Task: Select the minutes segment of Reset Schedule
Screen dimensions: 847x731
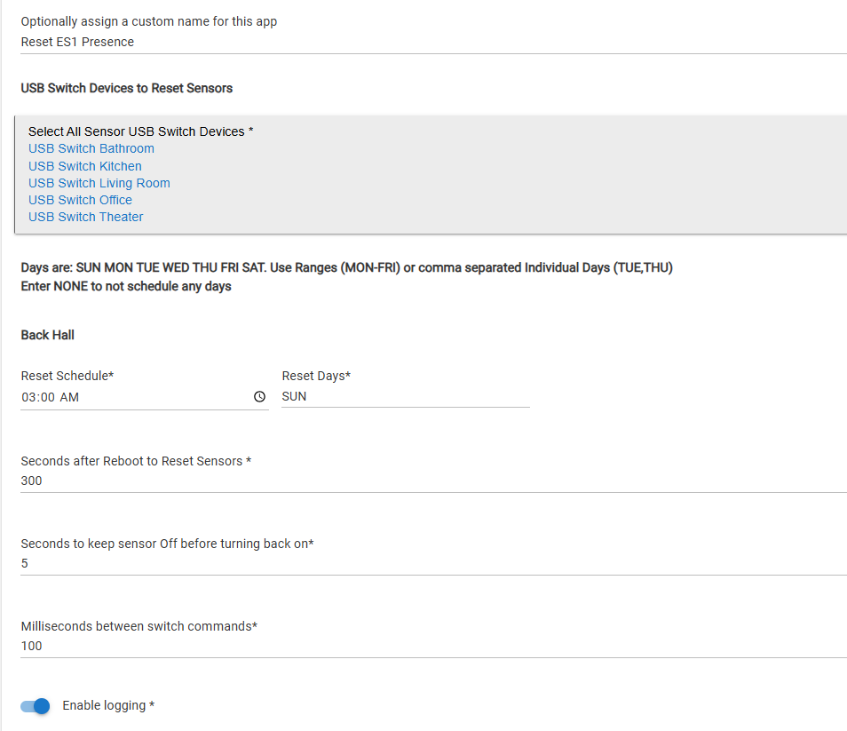Action: [48, 398]
